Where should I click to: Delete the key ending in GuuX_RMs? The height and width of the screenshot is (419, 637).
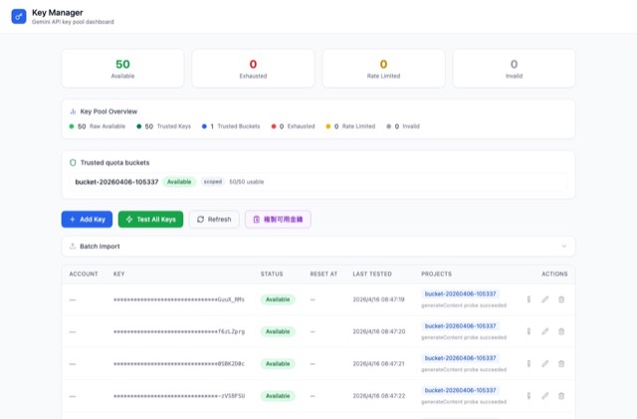point(561,300)
